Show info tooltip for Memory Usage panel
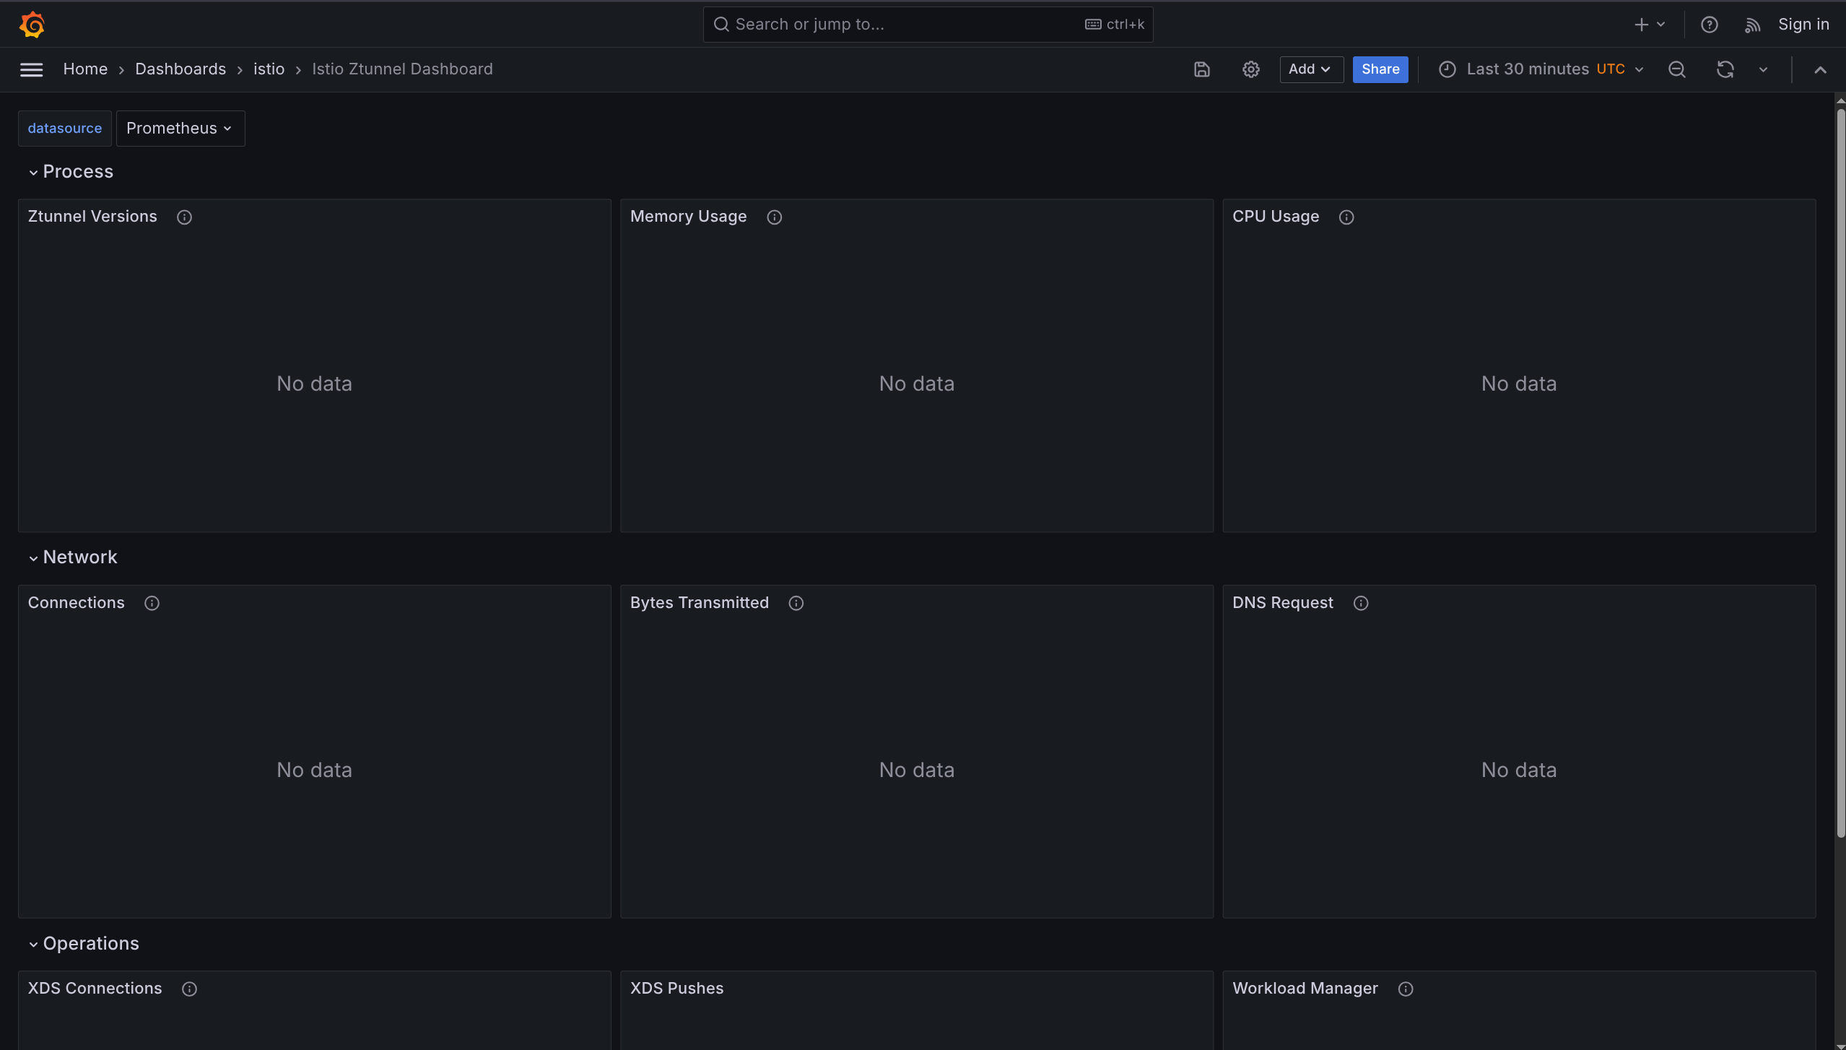This screenshot has width=1846, height=1050. [774, 217]
